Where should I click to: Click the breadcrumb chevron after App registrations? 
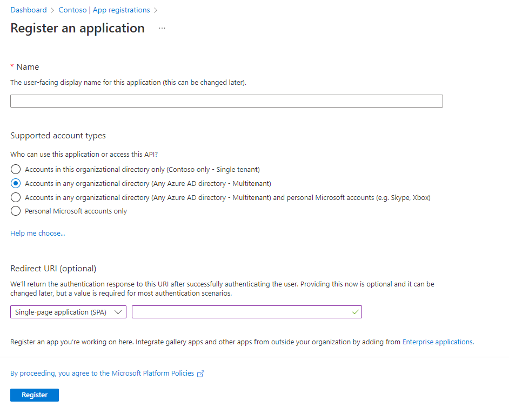[155, 10]
